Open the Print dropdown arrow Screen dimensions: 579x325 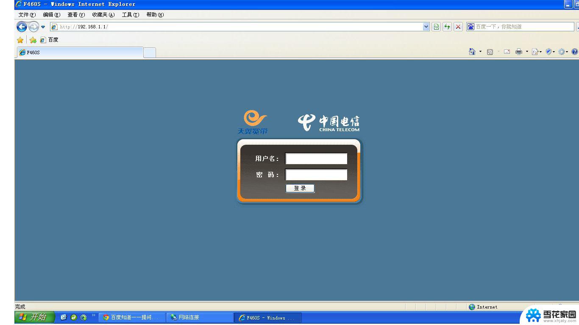pos(527,52)
